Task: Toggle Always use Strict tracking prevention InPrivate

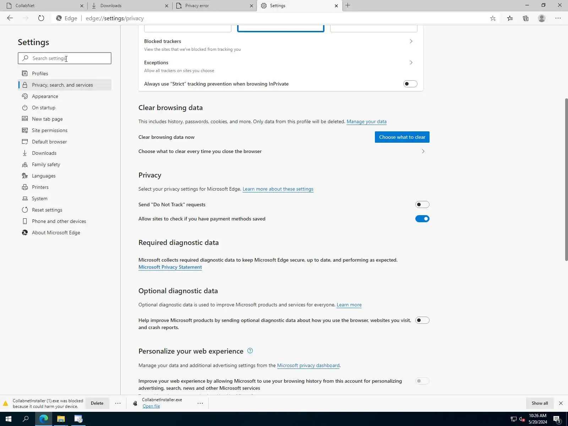Action: point(410,84)
